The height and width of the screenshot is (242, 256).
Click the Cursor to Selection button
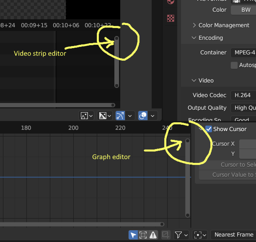(x=228, y=165)
